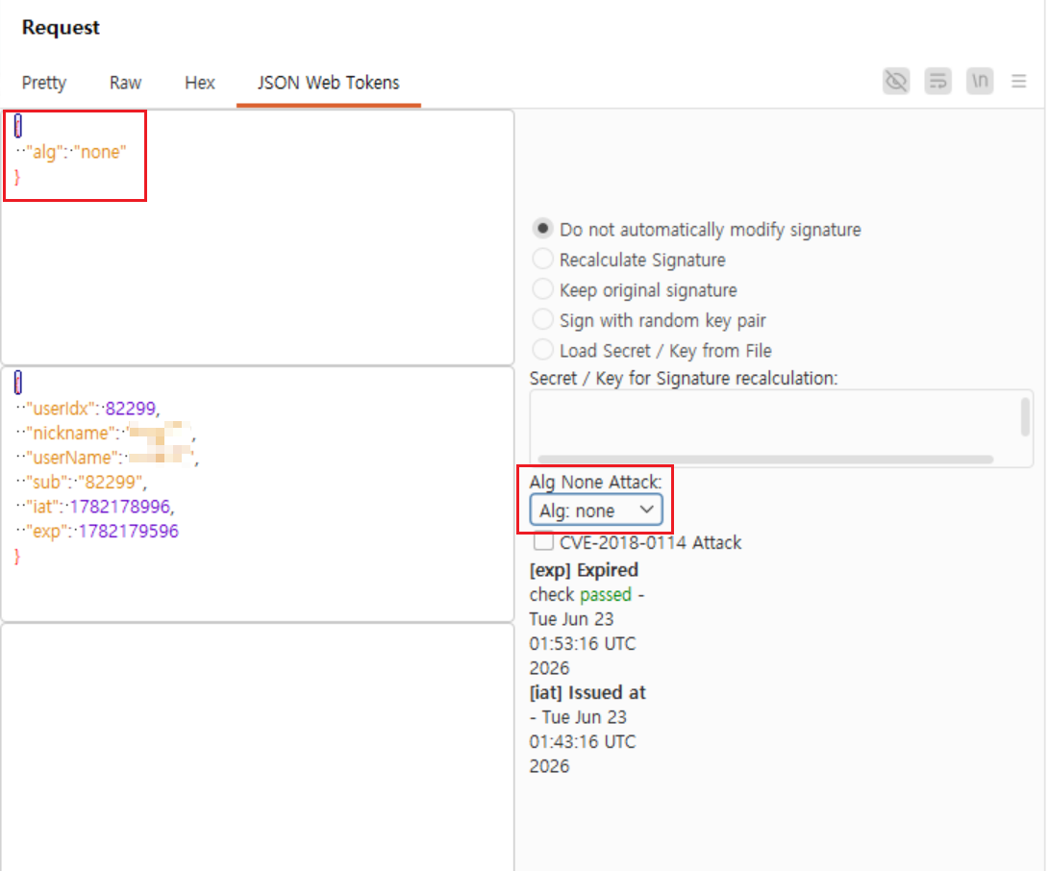The width and height of the screenshot is (1049, 871).
Task: Toggle the show newline characters icon
Action: tap(980, 82)
